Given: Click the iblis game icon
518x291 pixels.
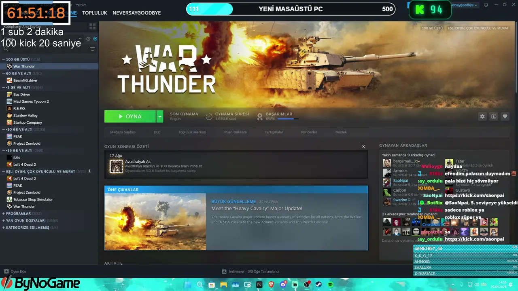Looking at the screenshot, I should pos(9,157).
